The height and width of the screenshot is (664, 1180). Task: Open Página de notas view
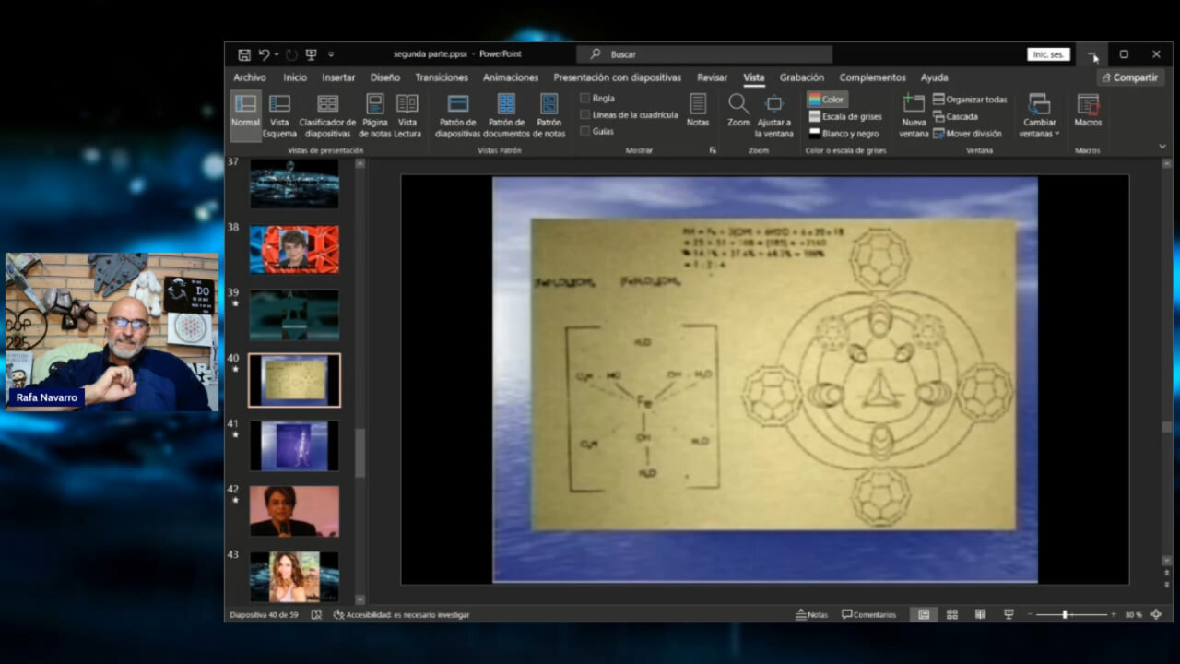[x=375, y=115]
